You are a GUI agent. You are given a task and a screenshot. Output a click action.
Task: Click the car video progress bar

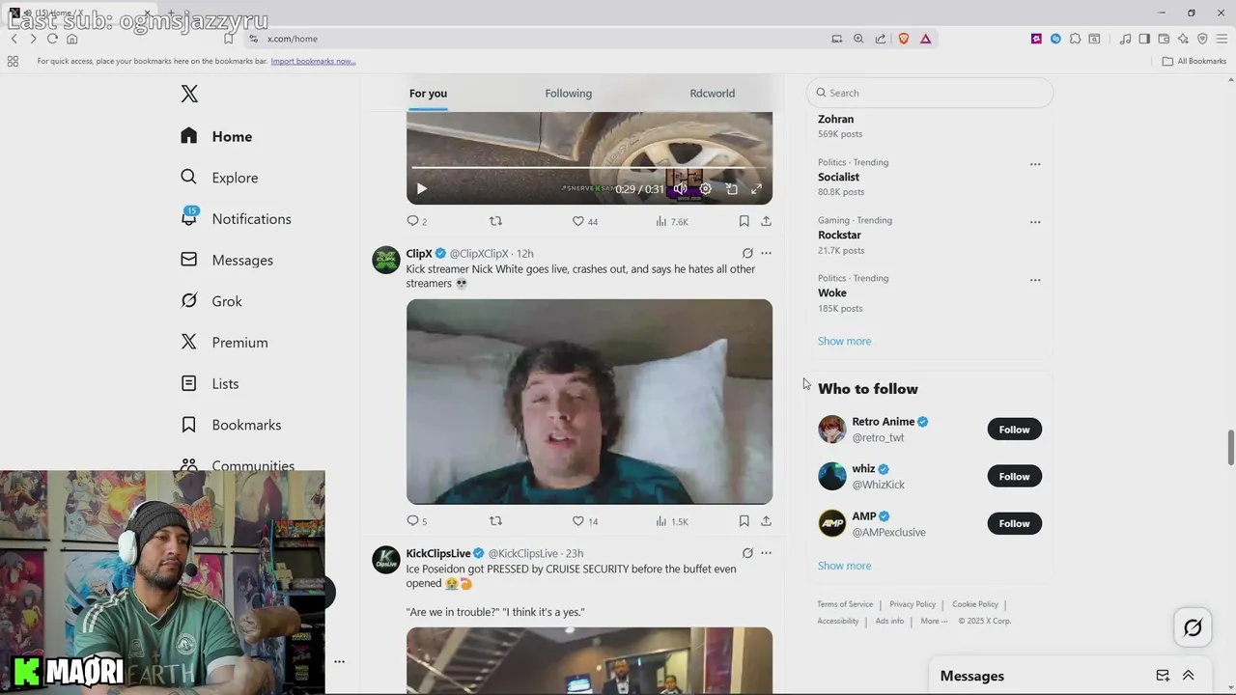point(589,168)
